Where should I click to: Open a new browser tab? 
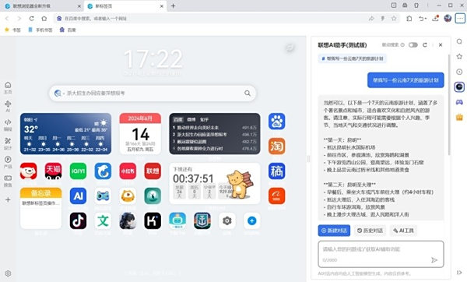(x=173, y=6)
